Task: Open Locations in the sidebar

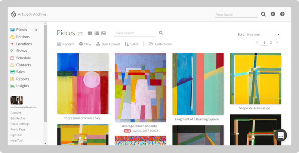Action: pos(24,44)
